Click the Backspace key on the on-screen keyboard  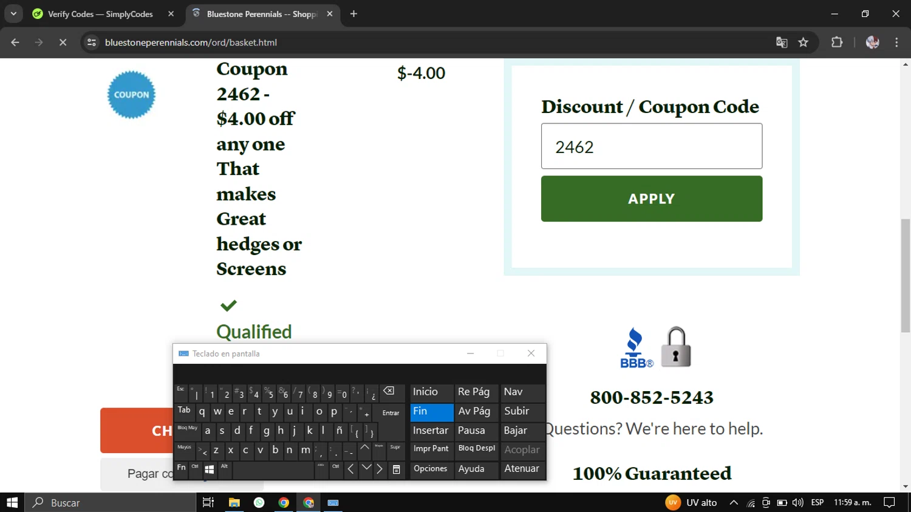(389, 392)
